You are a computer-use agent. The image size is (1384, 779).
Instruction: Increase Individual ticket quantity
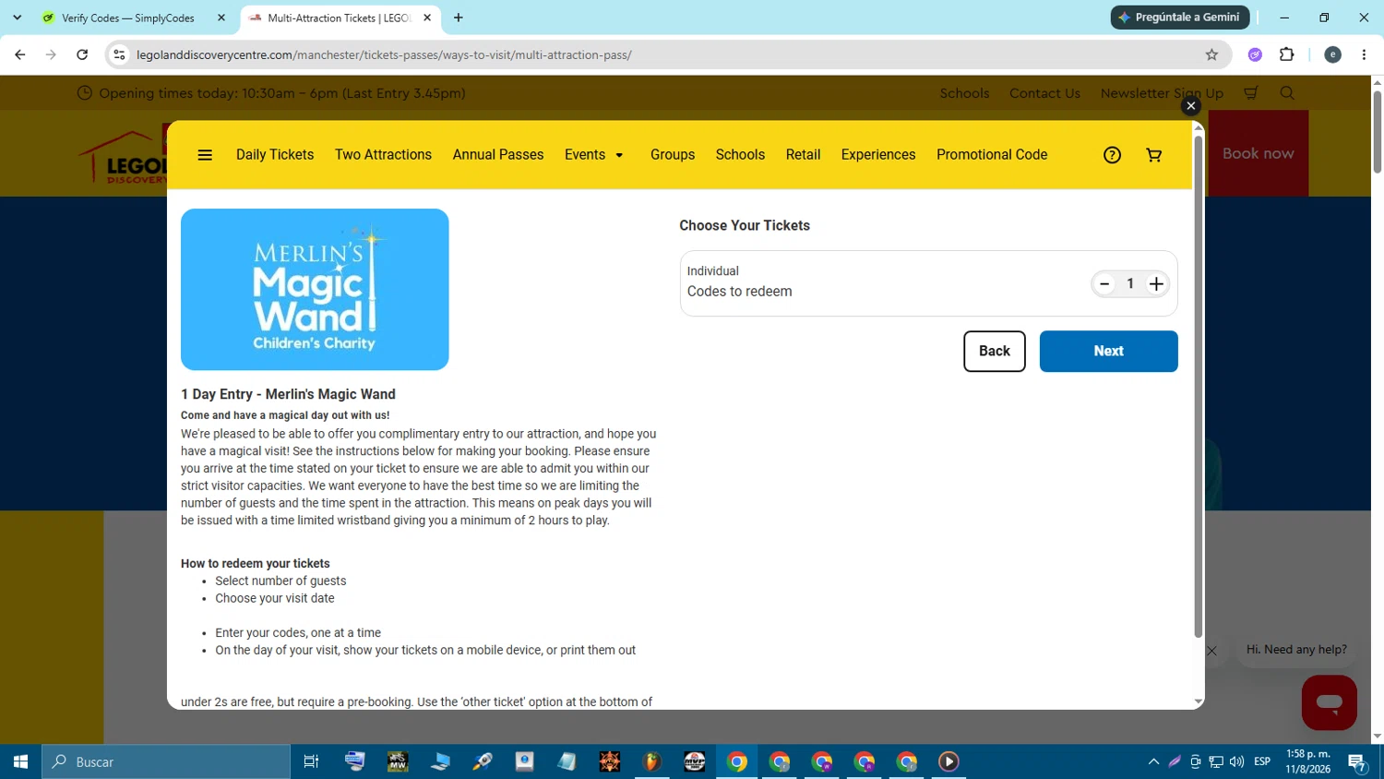click(x=1156, y=284)
